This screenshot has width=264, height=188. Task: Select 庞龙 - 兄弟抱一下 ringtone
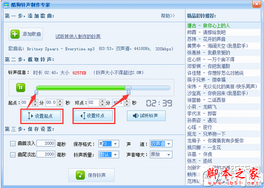223,134
